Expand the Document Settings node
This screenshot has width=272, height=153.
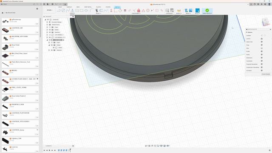(47, 22)
